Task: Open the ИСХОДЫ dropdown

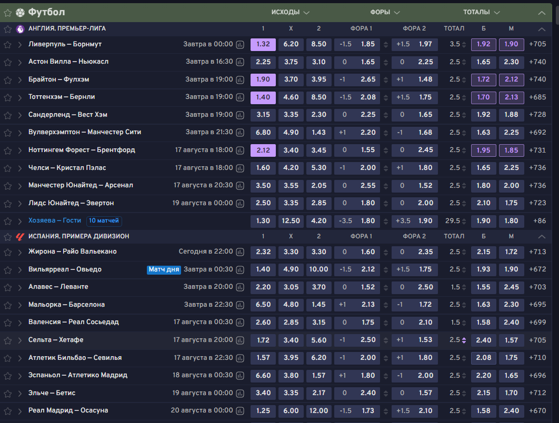Action: (290, 12)
